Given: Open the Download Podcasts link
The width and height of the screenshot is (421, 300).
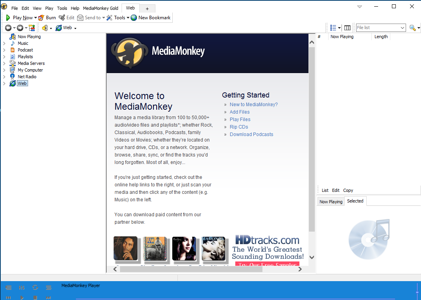Looking at the screenshot, I should tap(251, 134).
